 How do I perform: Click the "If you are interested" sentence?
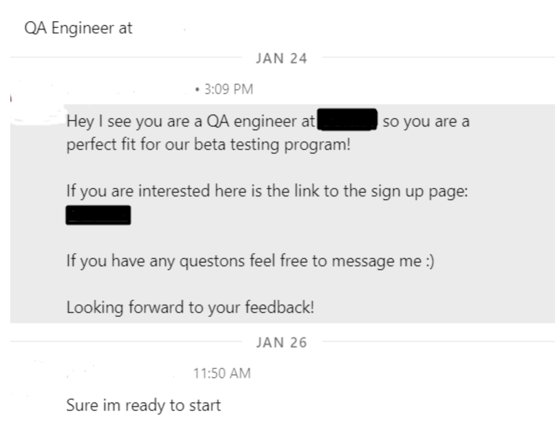[140, 191]
